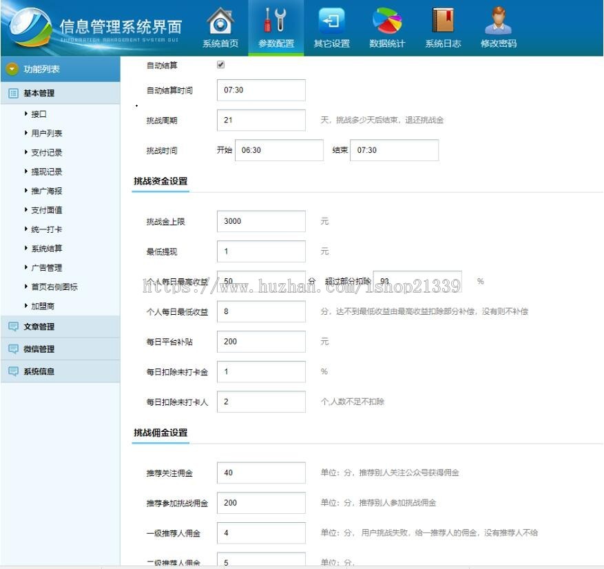The width and height of the screenshot is (604, 569).
Task: Switch to the 数据统计 tab label
Action: point(387,43)
